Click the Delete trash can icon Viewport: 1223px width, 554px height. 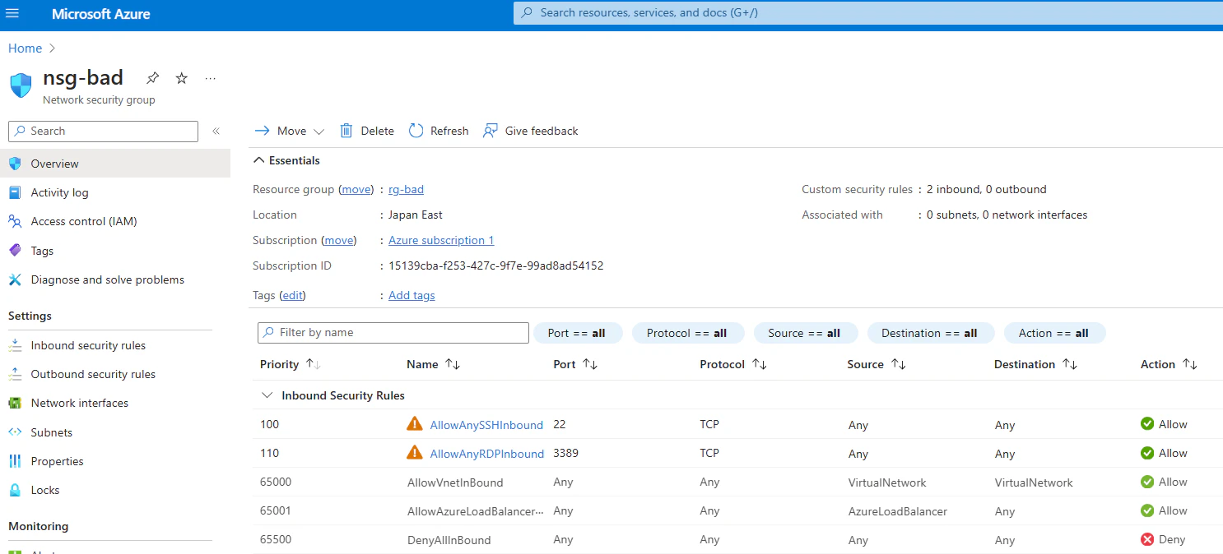(x=346, y=131)
